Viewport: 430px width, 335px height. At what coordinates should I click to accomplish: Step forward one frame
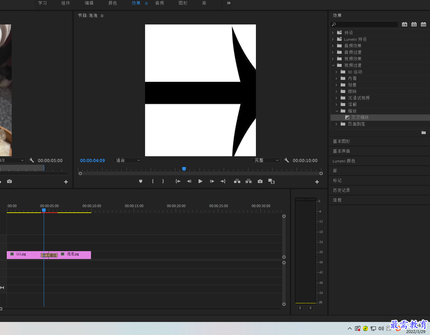[212, 181]
